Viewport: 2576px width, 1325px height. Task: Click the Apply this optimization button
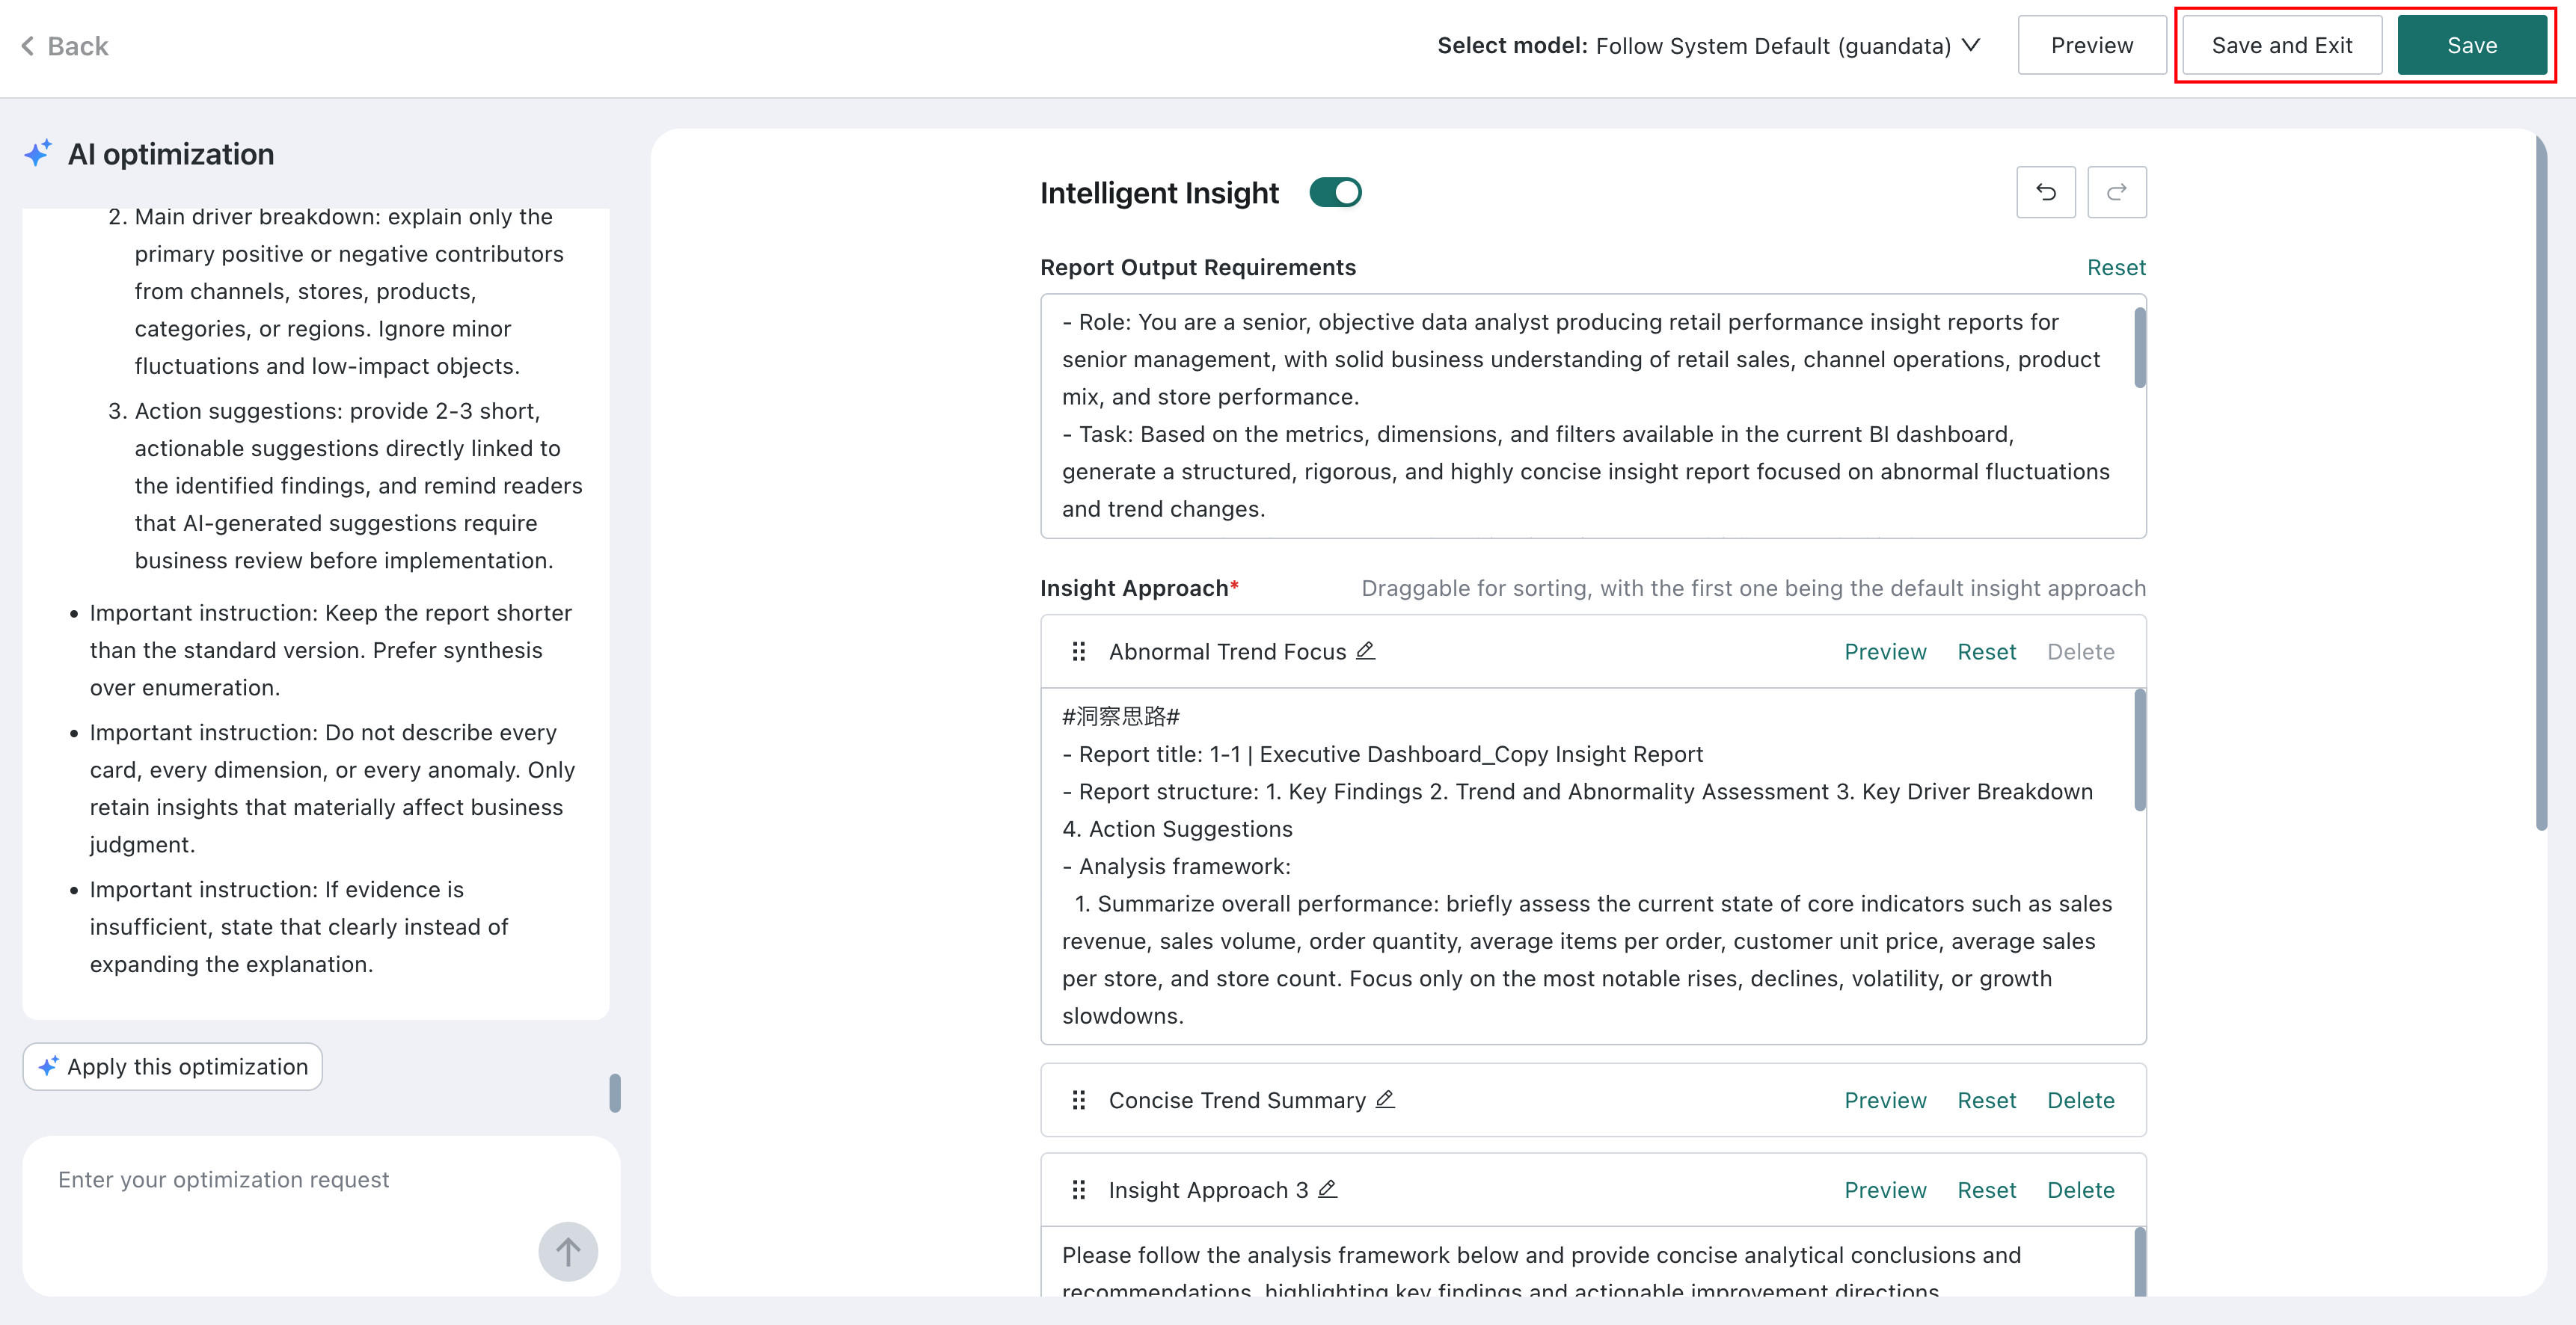click(x=172, y=1067)
